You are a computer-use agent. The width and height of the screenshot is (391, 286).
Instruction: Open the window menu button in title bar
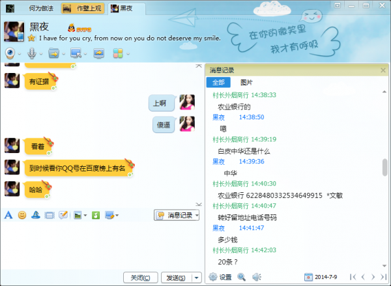pos(338,5)
